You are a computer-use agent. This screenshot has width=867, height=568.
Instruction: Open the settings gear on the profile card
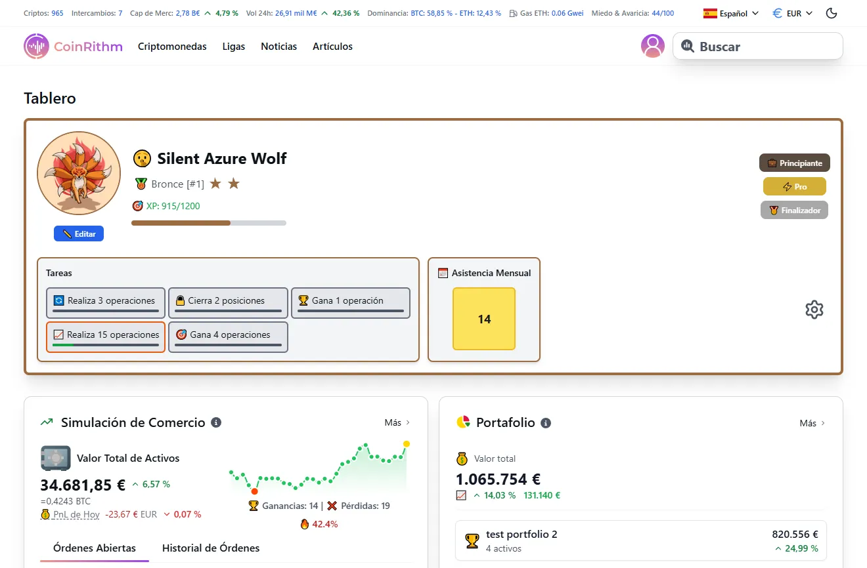click(814, 309)
